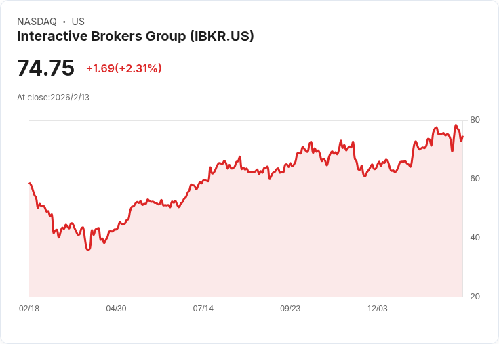Click the chart's highest price peak

point(456,125)
